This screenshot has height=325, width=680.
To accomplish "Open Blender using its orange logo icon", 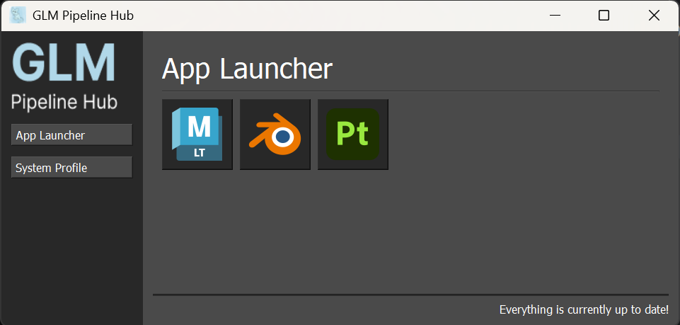I will click(x=275, y=135).
